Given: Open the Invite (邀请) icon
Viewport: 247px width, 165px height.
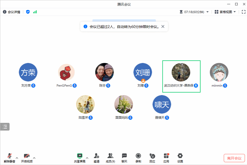Looking at the screenshot, I should coord(96,157).
